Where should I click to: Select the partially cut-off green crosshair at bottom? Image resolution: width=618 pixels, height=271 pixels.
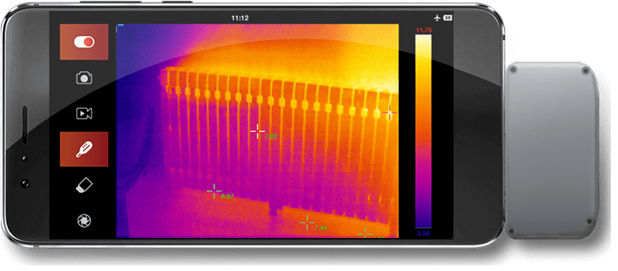[x=365, y=233]
